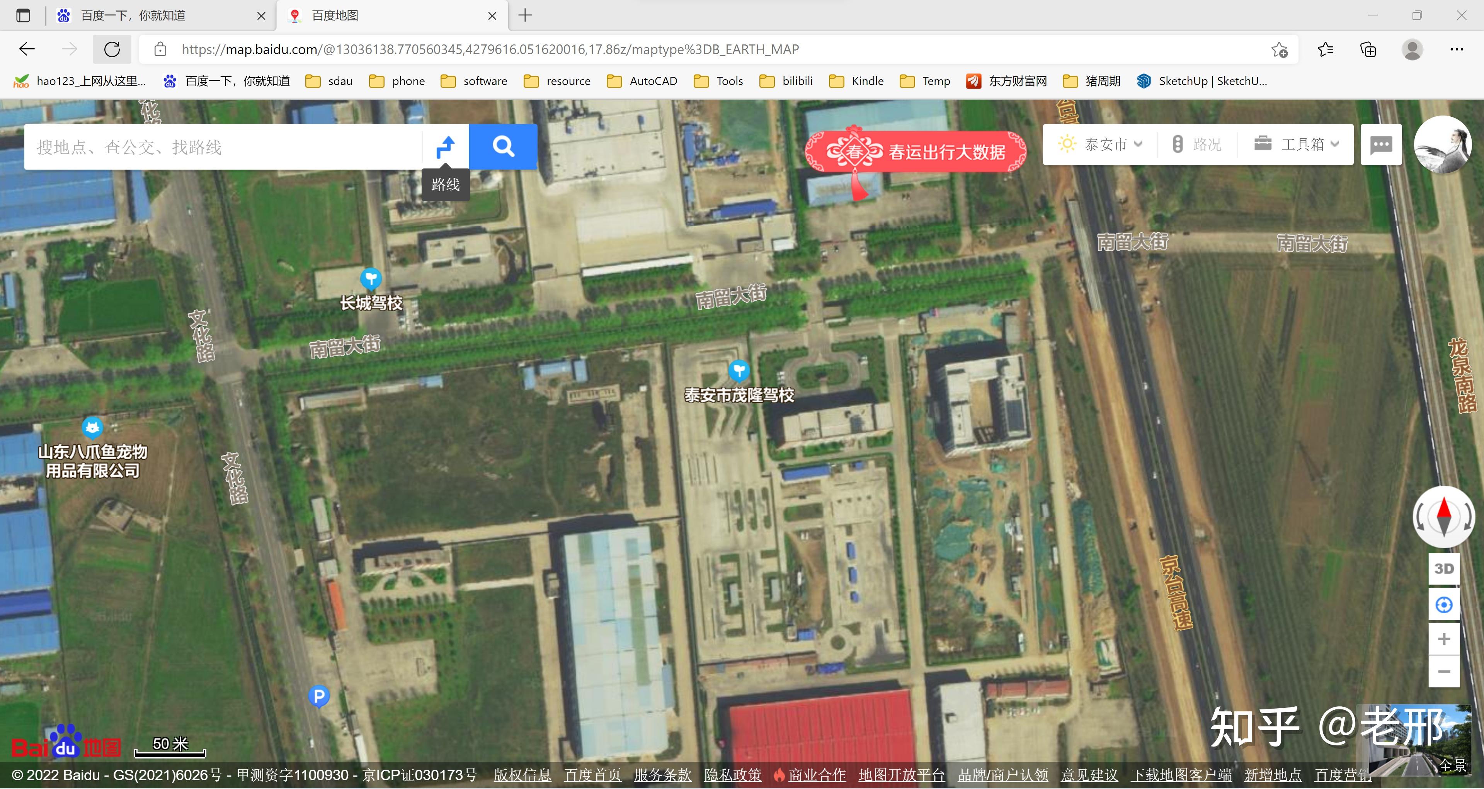
Task: Open the browser favorites list icon
Action: (x=1326, y=49)
